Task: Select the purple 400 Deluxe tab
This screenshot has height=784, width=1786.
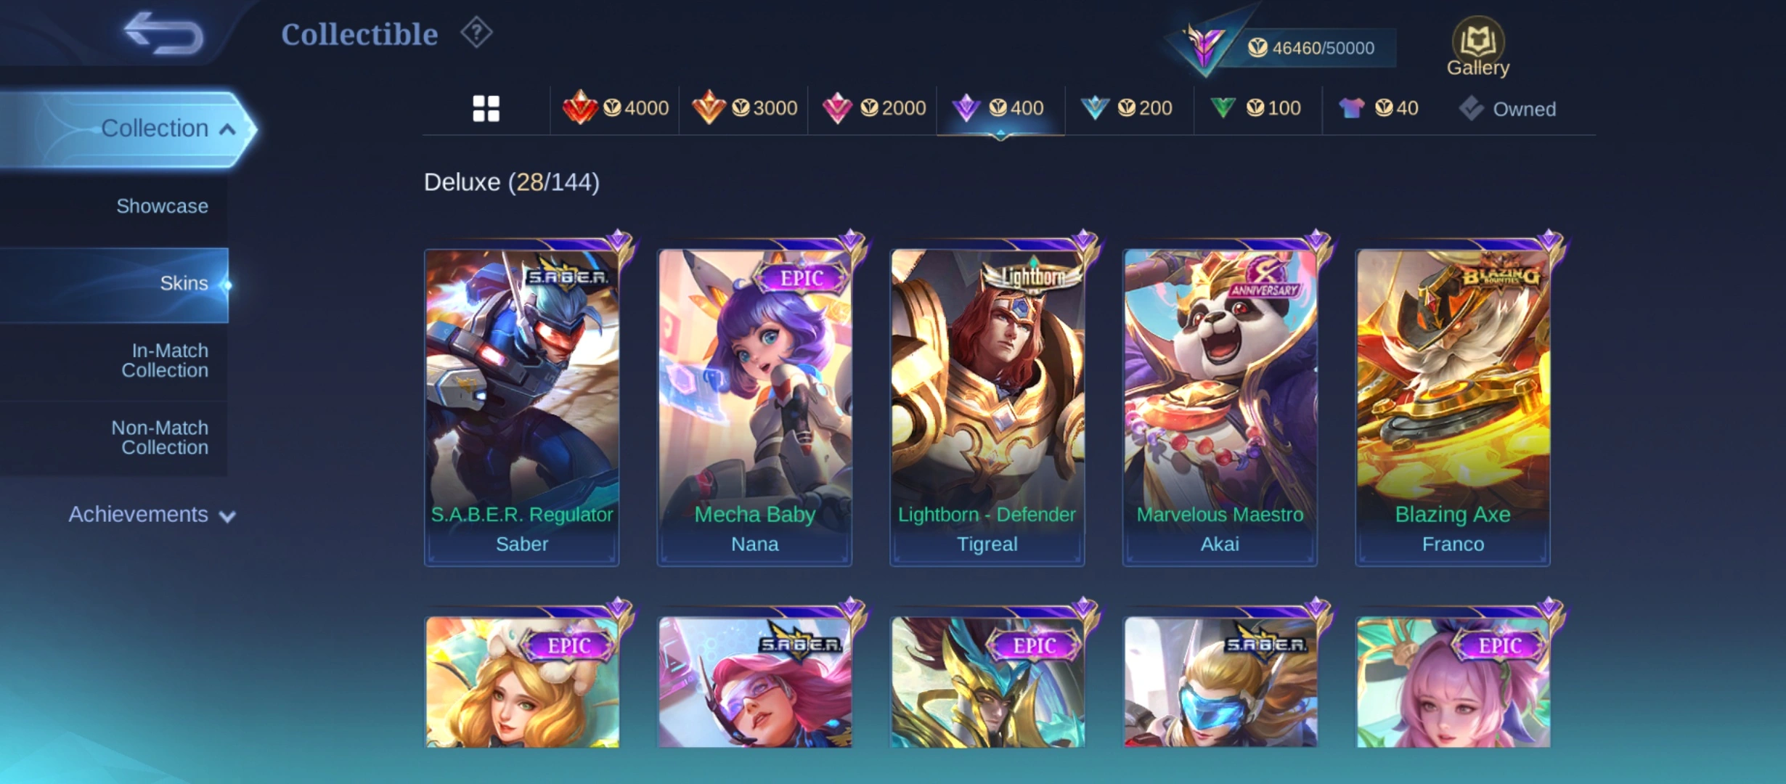Action: [x=1000, y=109]
